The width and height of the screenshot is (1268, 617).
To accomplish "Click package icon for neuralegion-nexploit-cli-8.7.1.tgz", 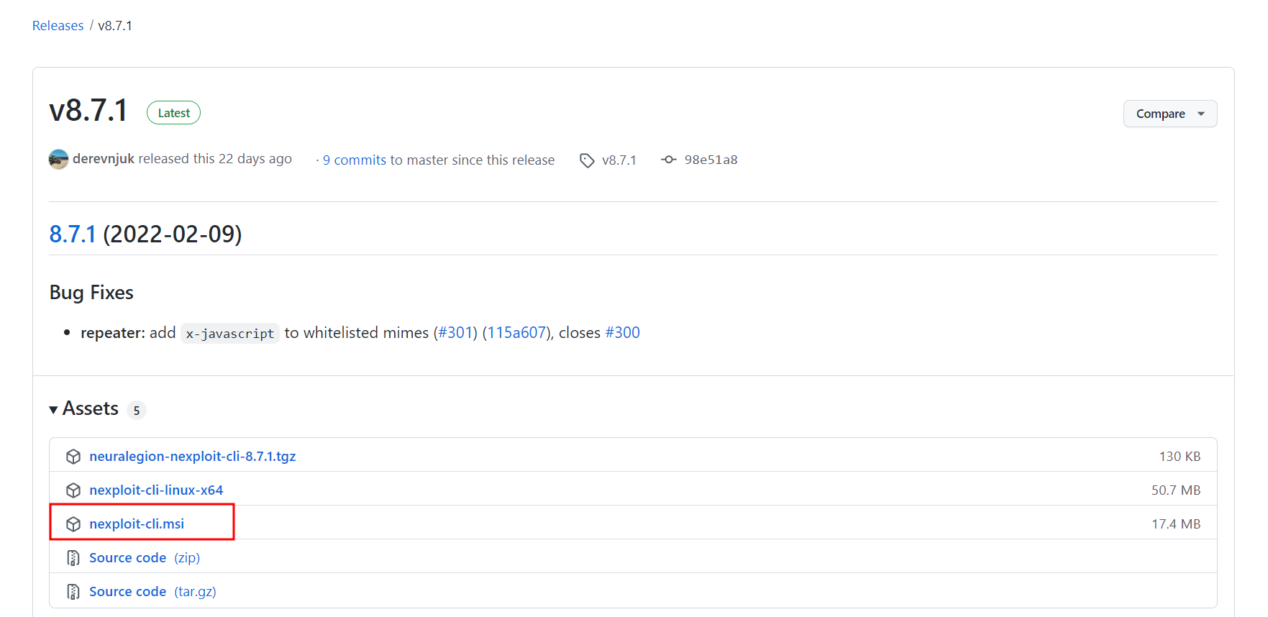I will tap(73, 457).
